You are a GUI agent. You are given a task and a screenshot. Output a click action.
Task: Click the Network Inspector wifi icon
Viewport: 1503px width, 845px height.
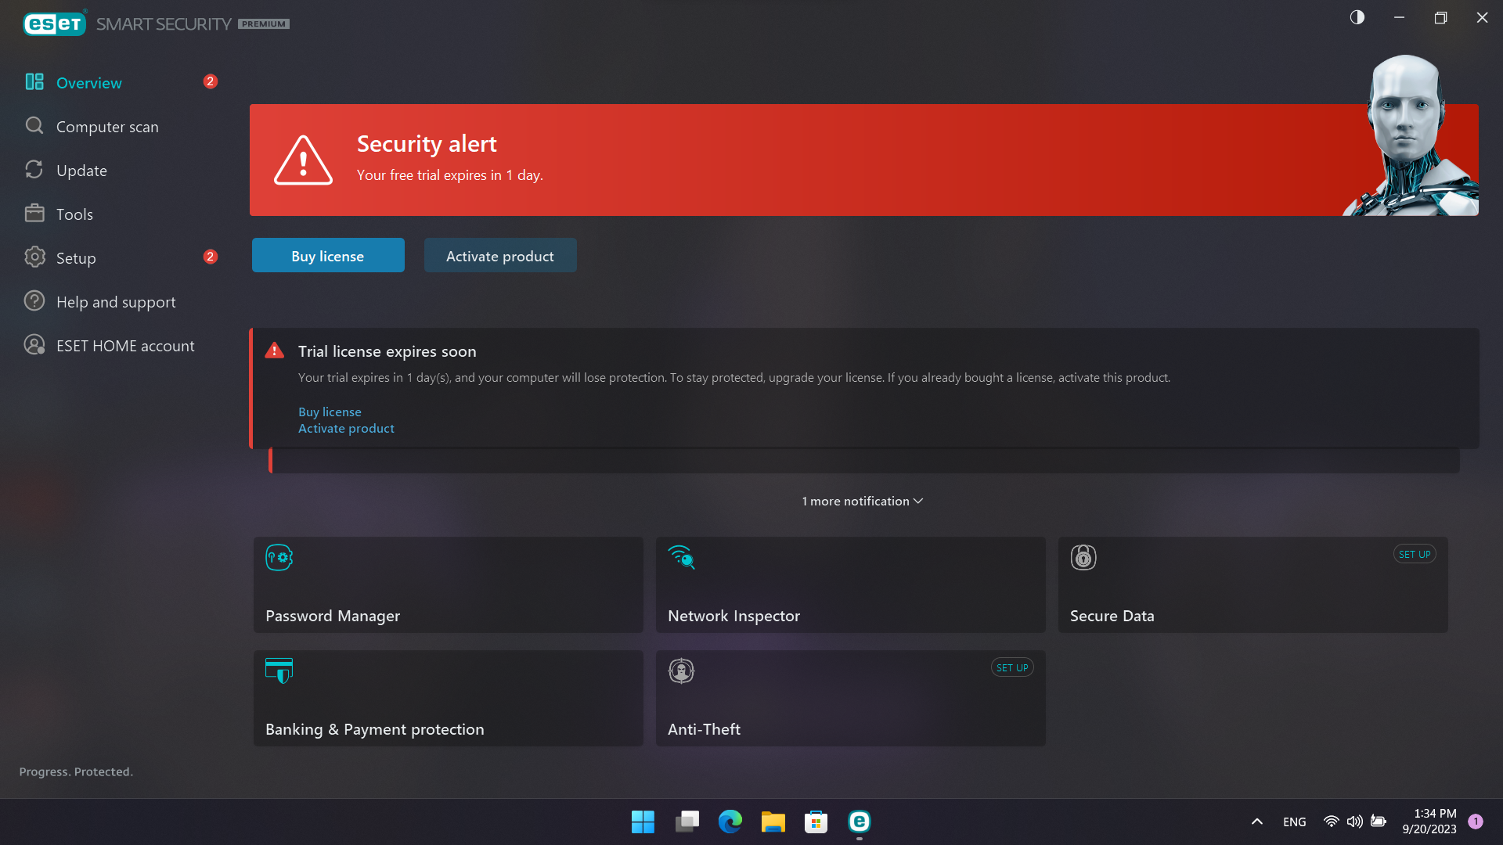681,557
